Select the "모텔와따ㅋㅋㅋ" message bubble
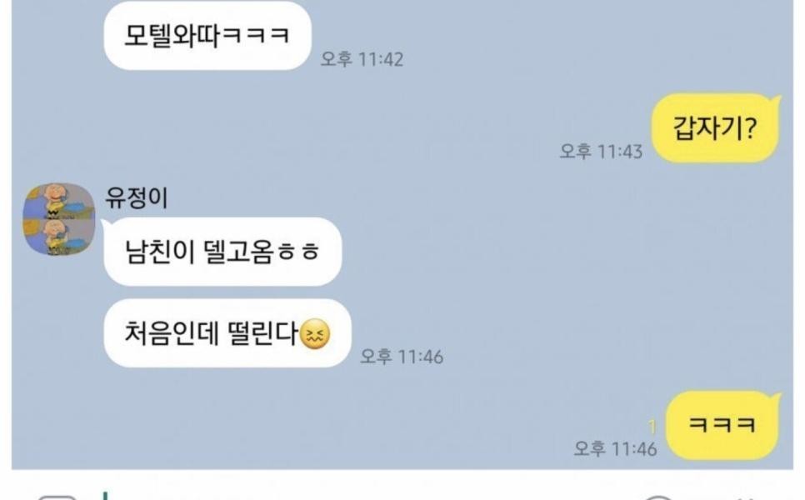805x500 pixels. pos(207,36)
